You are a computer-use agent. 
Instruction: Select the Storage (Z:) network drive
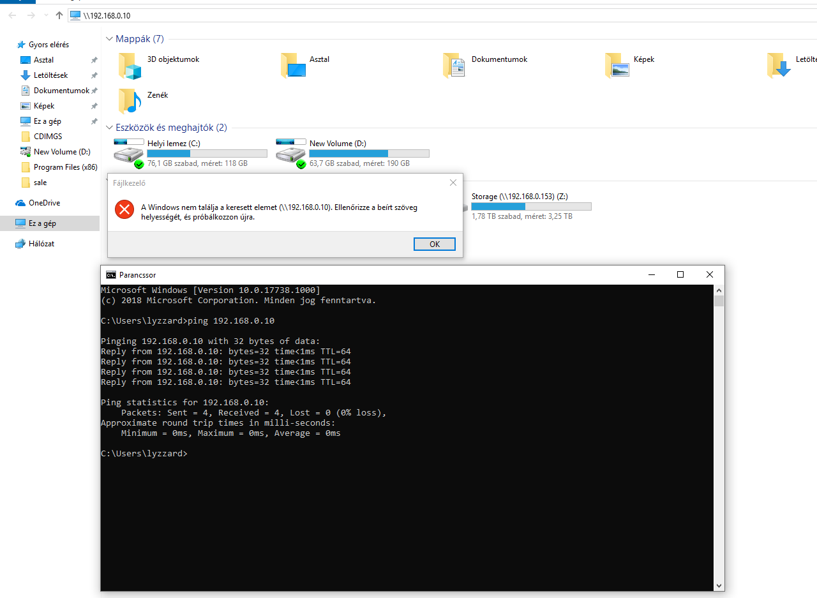tap(531, 206)
